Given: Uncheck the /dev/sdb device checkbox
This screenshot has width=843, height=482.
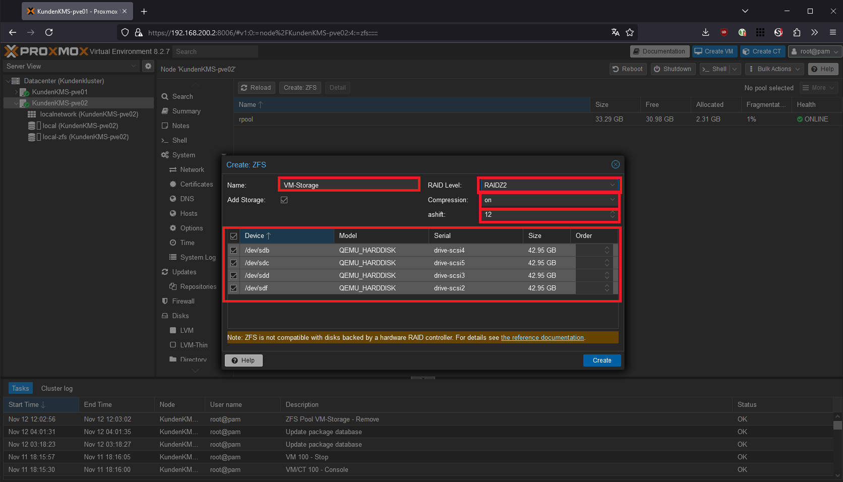Looking at the screenshot, I should [x=234, y=250].
